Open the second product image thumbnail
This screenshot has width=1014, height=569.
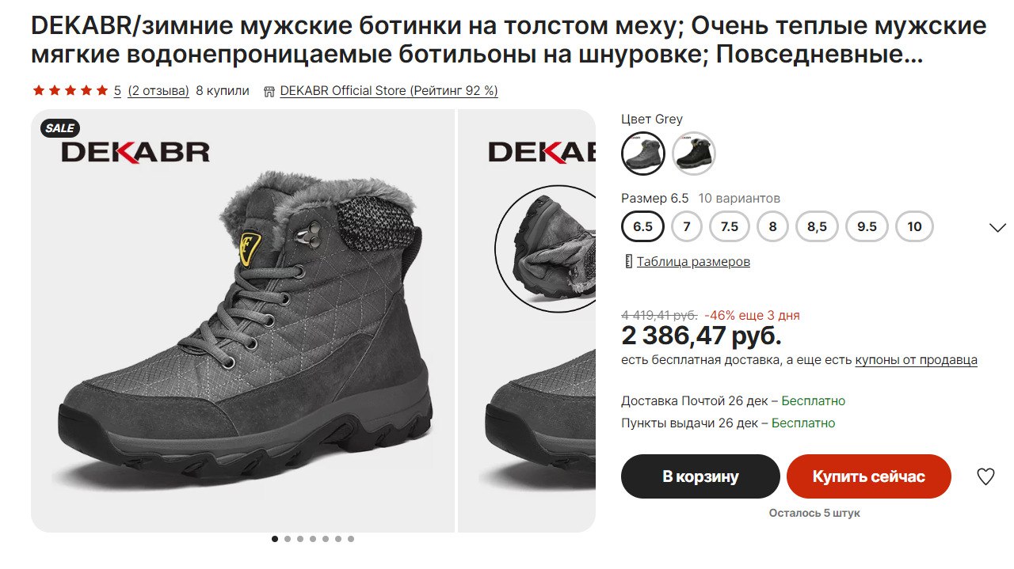click(x=527, y=321)
